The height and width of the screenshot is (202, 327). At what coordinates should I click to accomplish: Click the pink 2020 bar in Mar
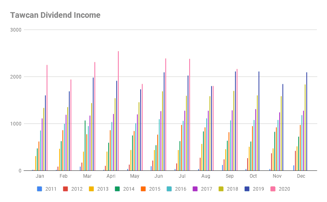pos(95,116)
